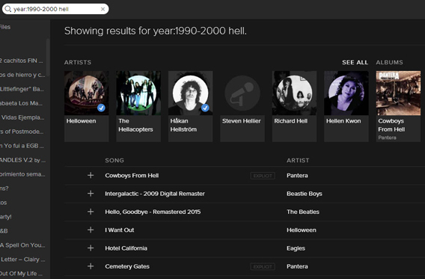The width and height of the screenshot is (425, 279).
Task: Open Richard Hell artist thumbnail
Action: (294, 93)
